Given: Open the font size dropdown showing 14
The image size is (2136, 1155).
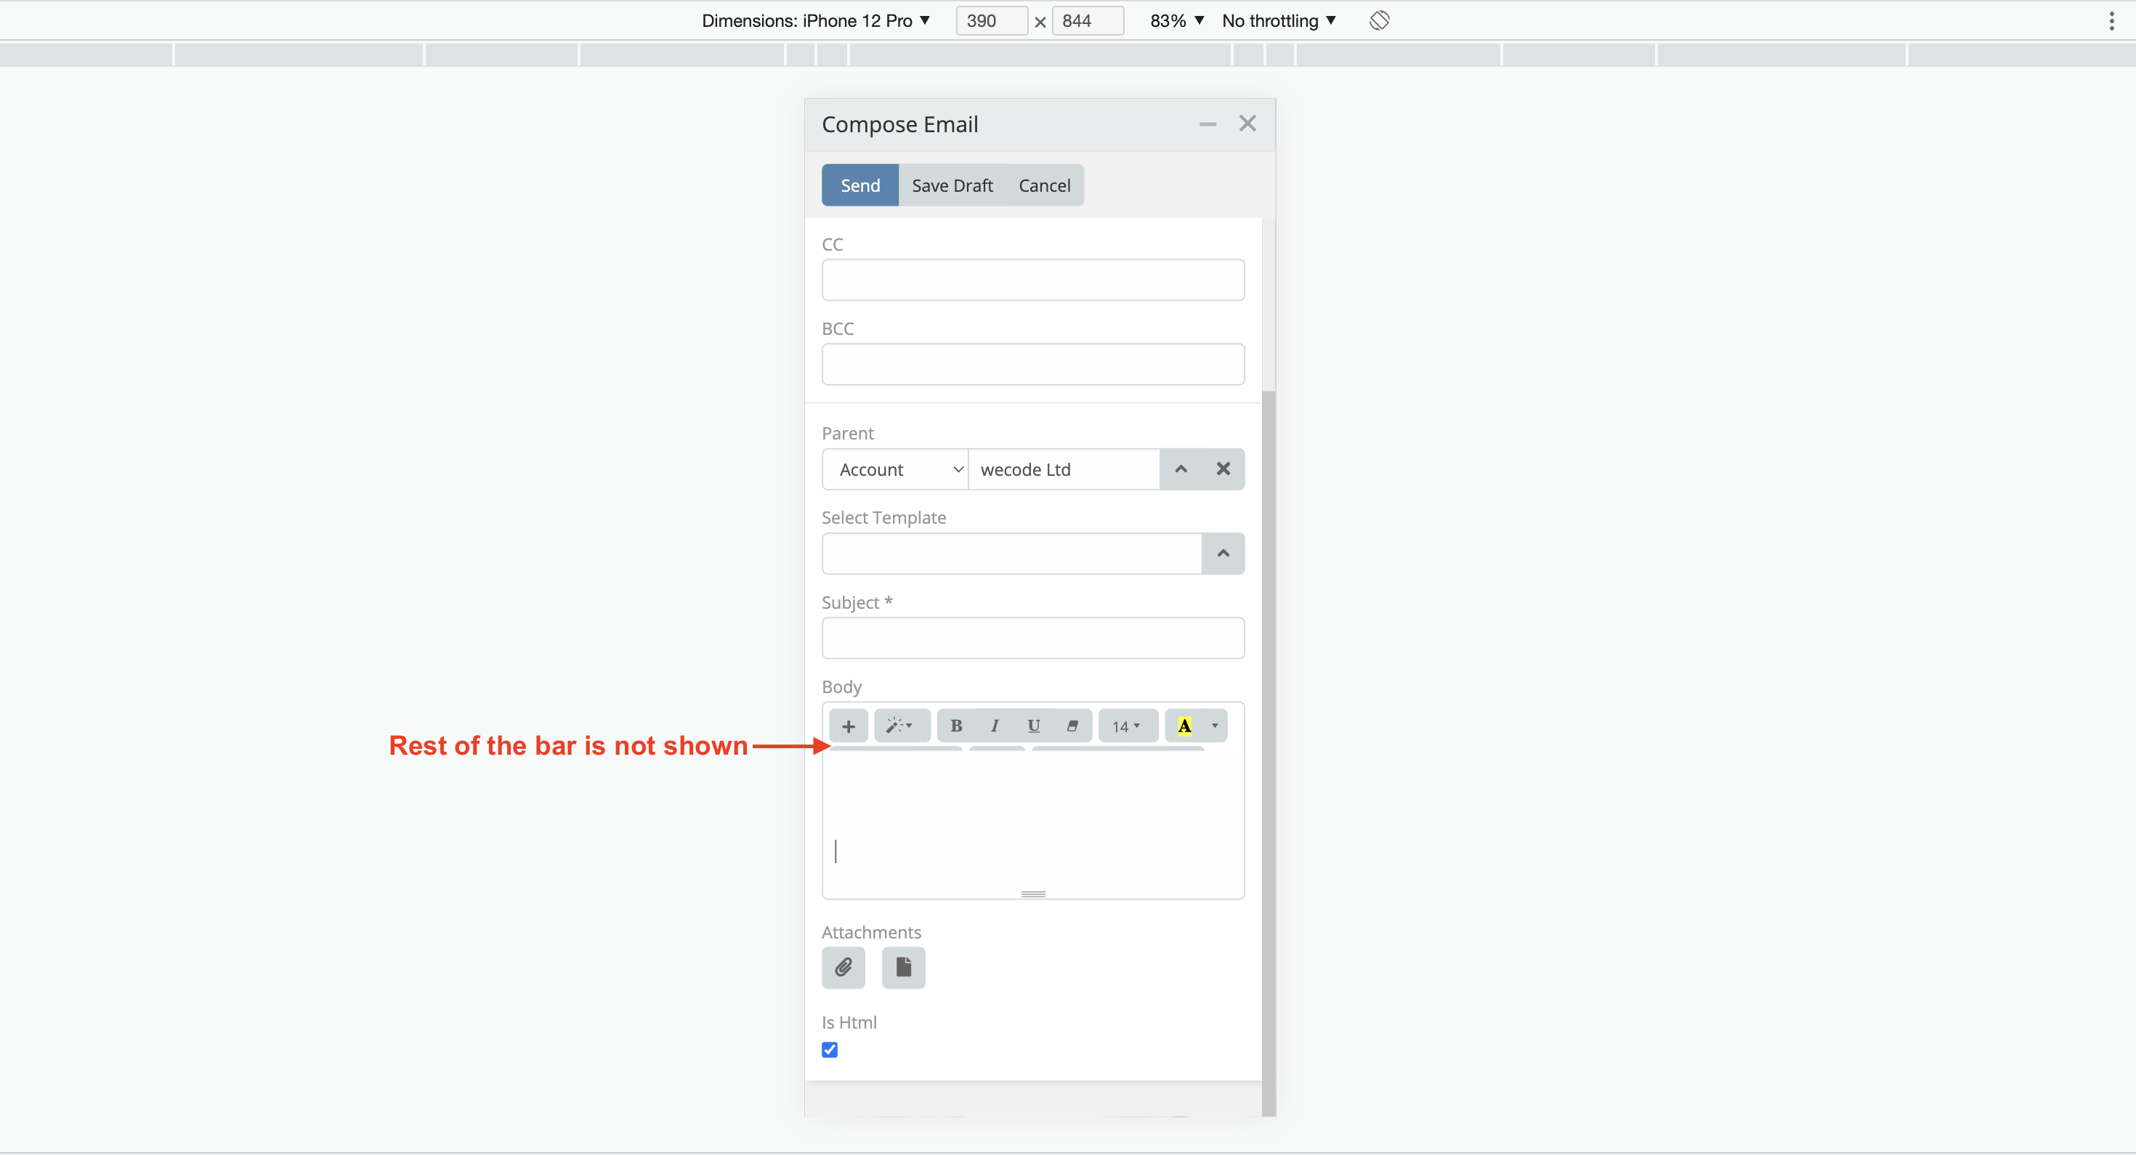Looking at the screenshot, I should click(x=1127, y=726).
